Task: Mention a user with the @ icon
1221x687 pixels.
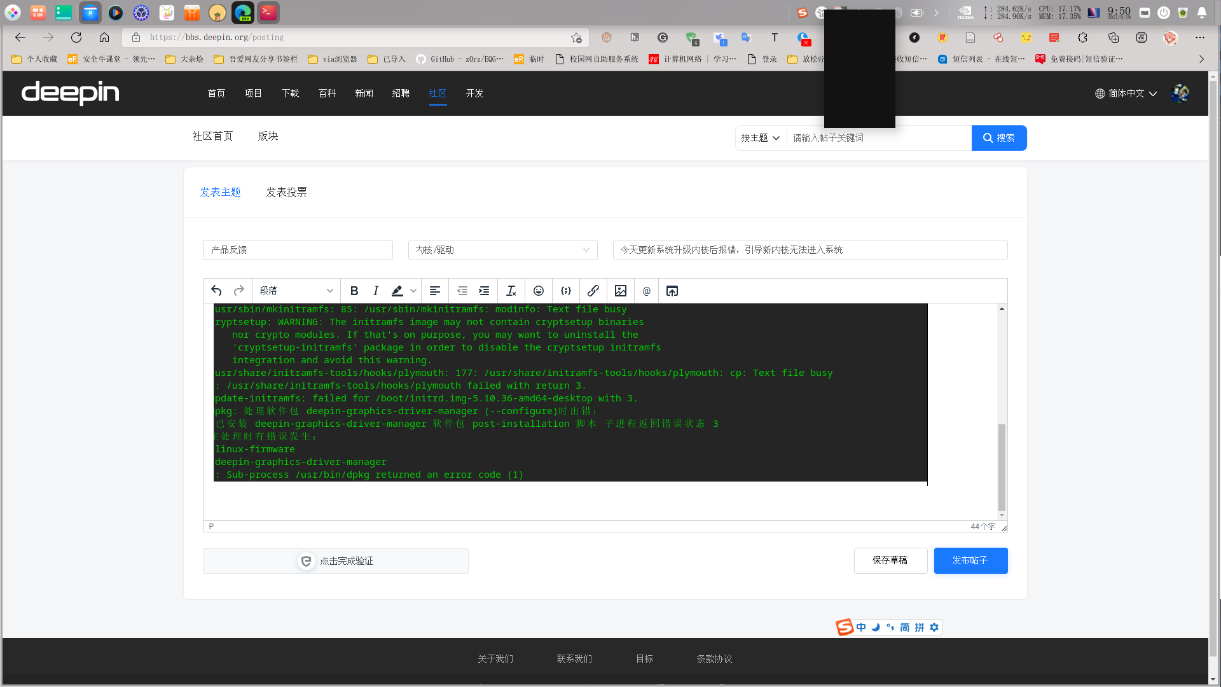Action: [x=647, y=291]
